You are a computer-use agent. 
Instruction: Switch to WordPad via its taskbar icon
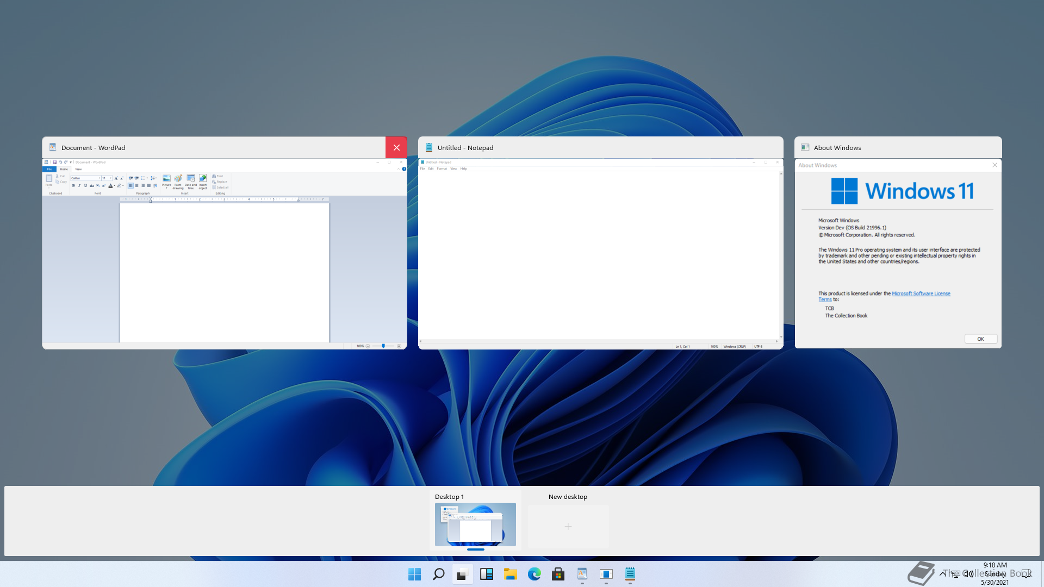coord(582,574)
